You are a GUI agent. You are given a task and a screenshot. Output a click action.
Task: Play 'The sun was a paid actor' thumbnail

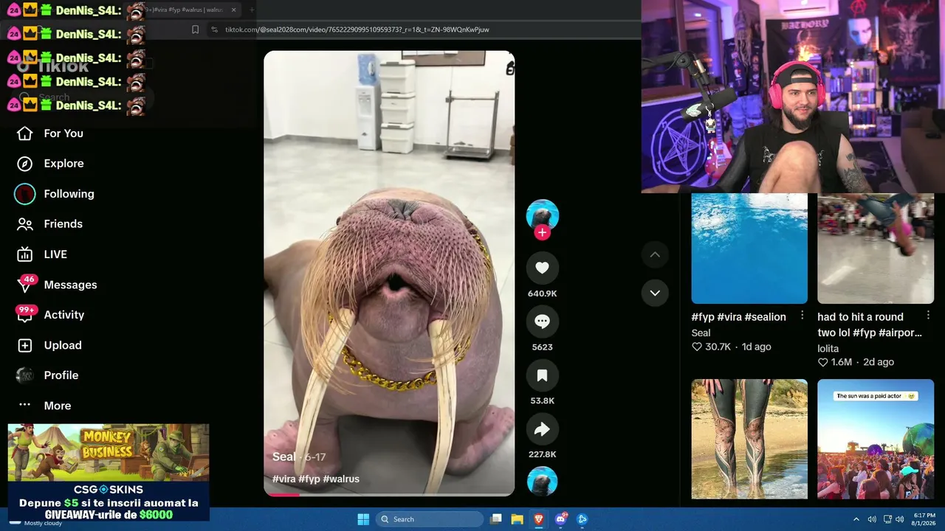[876, 439]
